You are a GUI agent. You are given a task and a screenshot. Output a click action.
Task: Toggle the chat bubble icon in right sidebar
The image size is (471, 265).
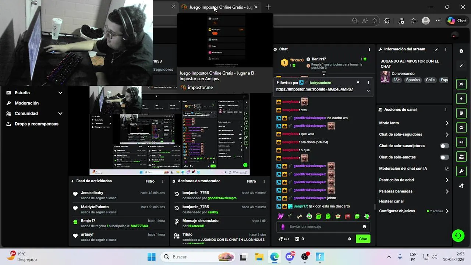point(461,128)
